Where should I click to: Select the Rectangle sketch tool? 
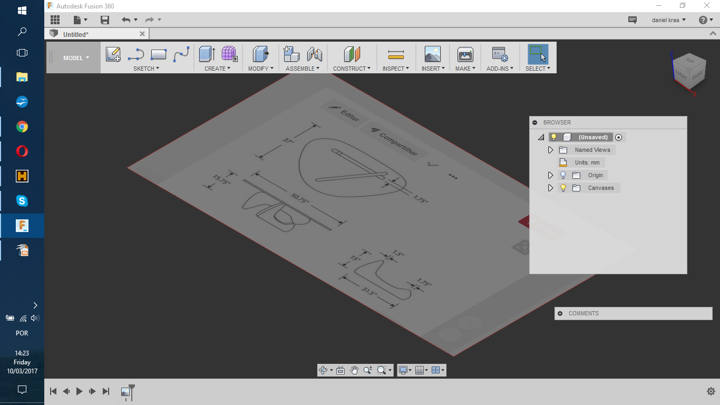pos(158,54)
